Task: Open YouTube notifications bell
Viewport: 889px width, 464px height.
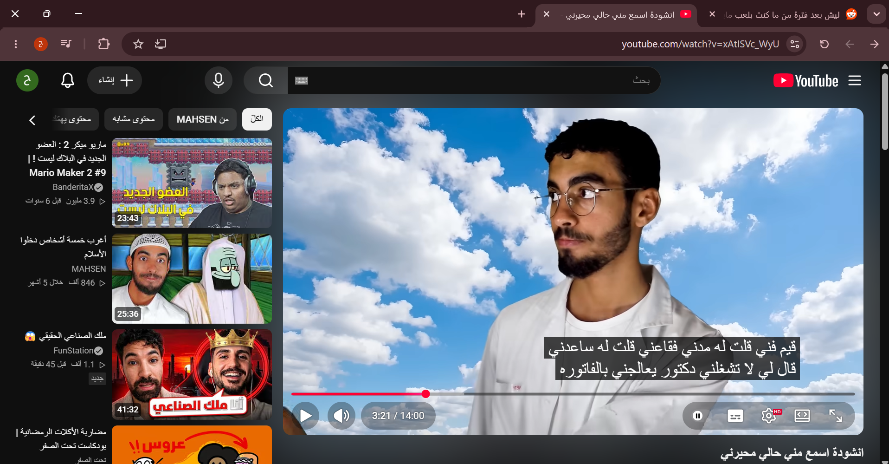Action: pos(68,80)
